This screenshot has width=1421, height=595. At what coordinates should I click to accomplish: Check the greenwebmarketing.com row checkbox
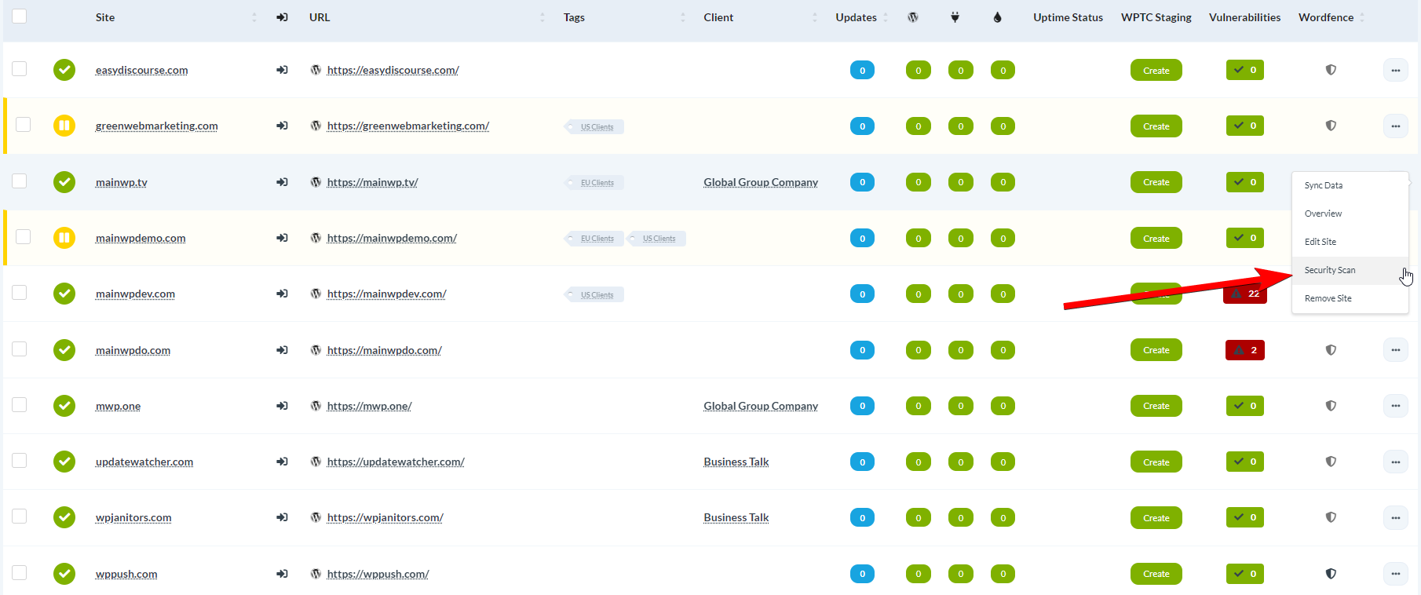(x=24, y=125)
